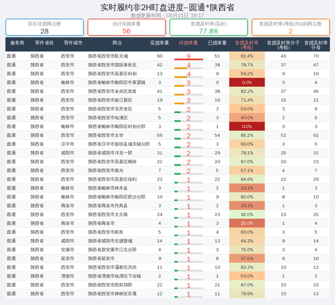Click the red 首揽及时率(考核) column header
The height and width of the screenshot is (305, 335).
pos(247,45)
